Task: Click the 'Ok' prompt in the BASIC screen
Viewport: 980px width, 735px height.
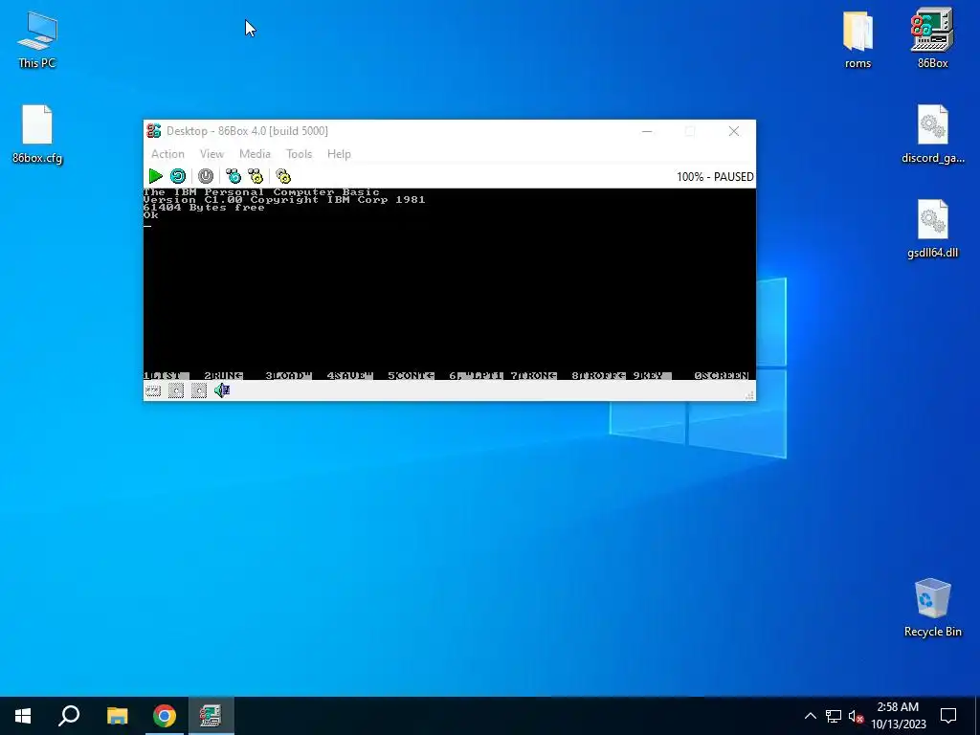Action: point(150,215)
